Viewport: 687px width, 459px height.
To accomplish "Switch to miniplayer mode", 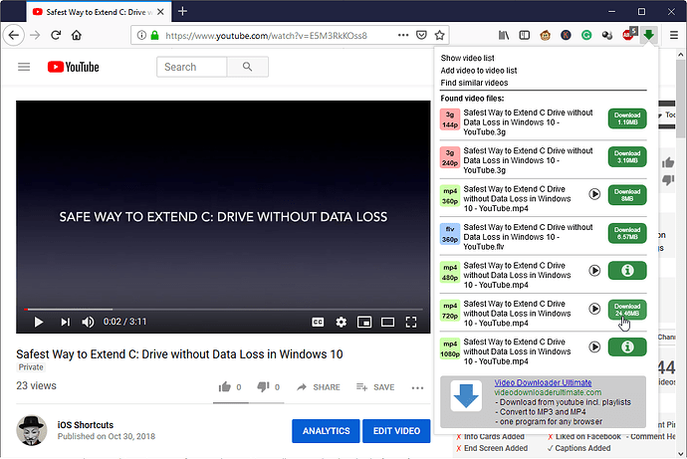I will pyautogui.click(x=364, y=322).
